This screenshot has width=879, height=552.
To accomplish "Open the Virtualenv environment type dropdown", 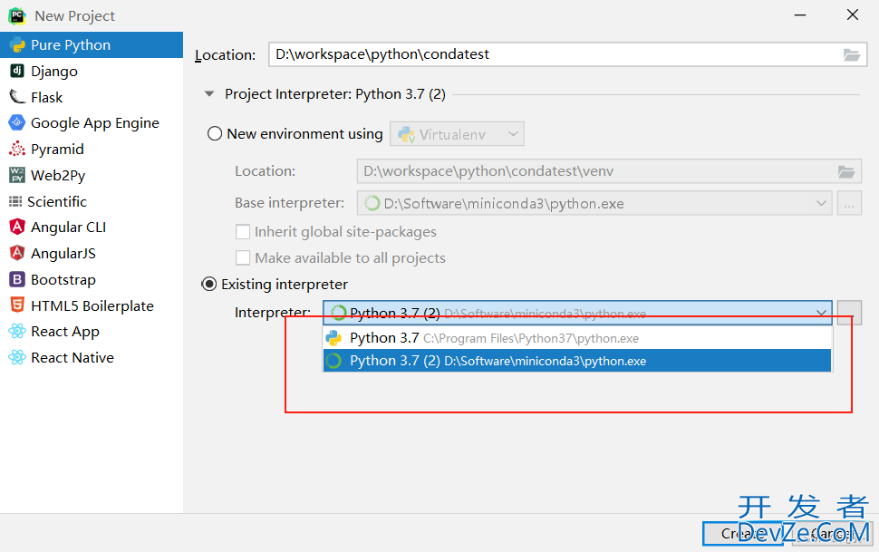I will 457,134.
